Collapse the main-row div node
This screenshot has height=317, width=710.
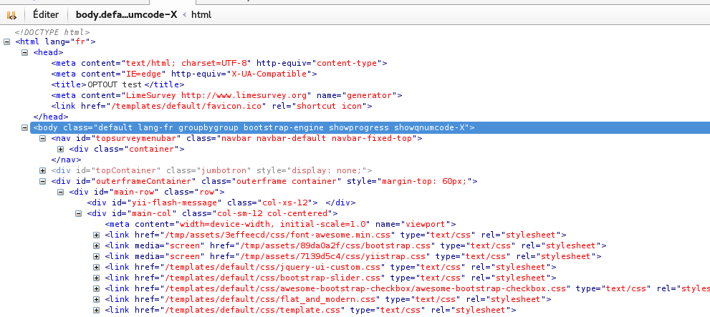pyautogui.click(x=61, y=192)
